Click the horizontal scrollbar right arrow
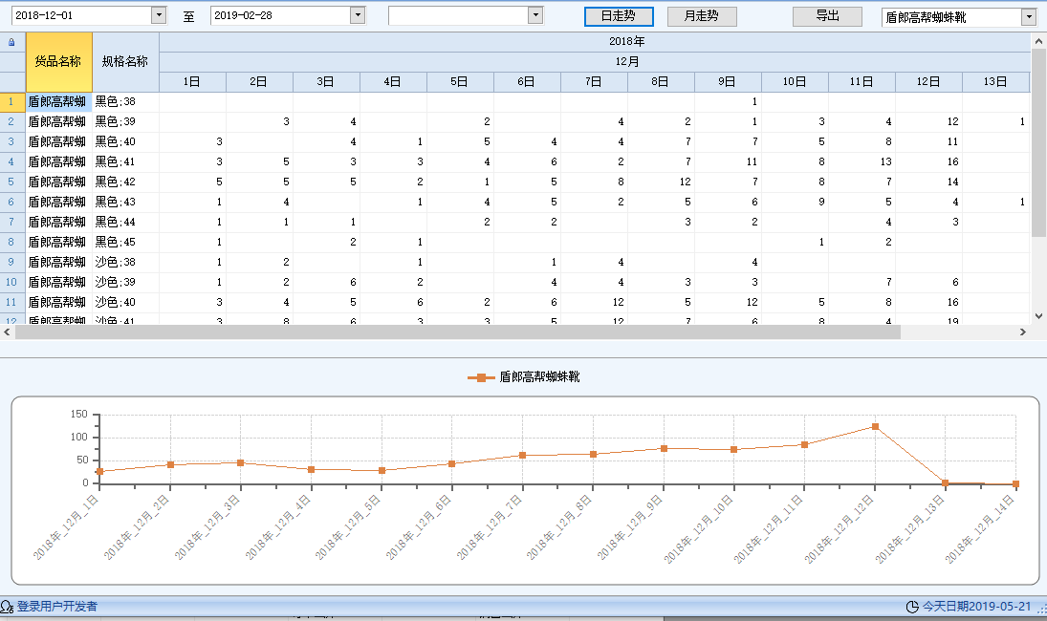The image size is (1047, 621). [1021, 332]
